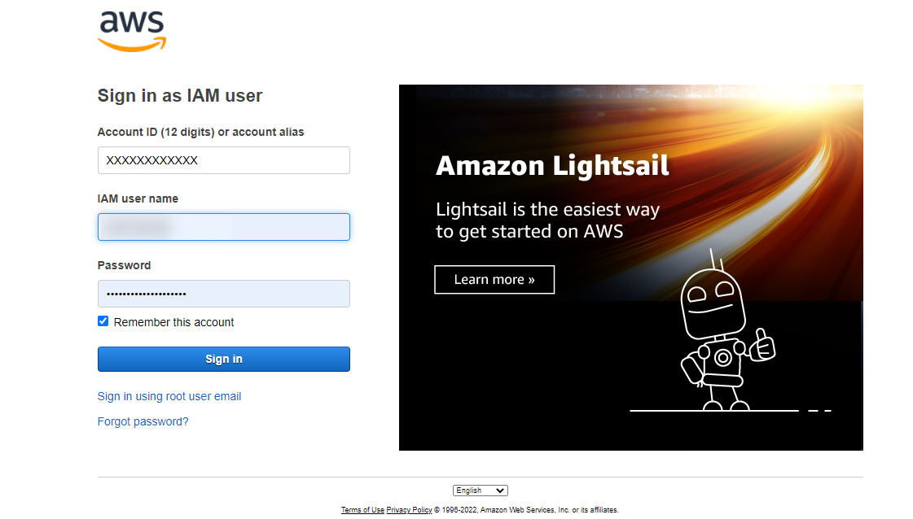The height and width of the screenshot is (519, 913).
Task: Select the Password input field
Action: coord(223,294)
